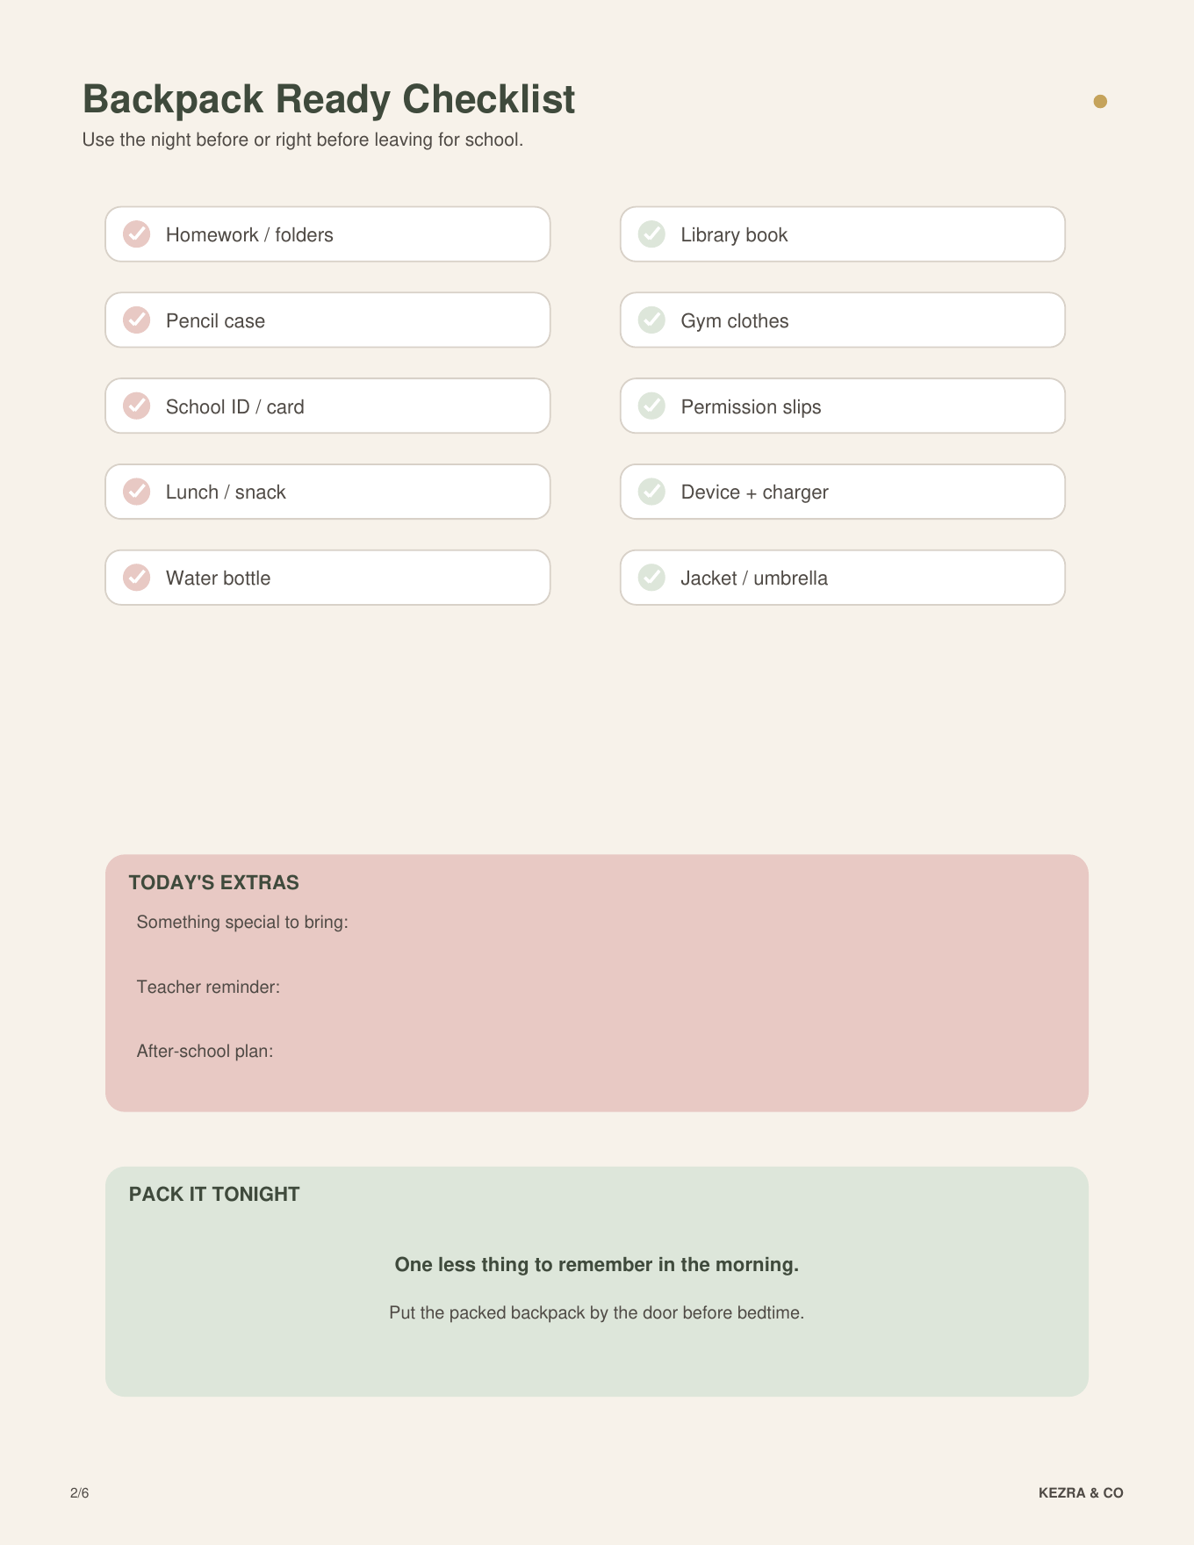
Task: Toggle the School ID / card checkmark
Action: click(136, 406)
